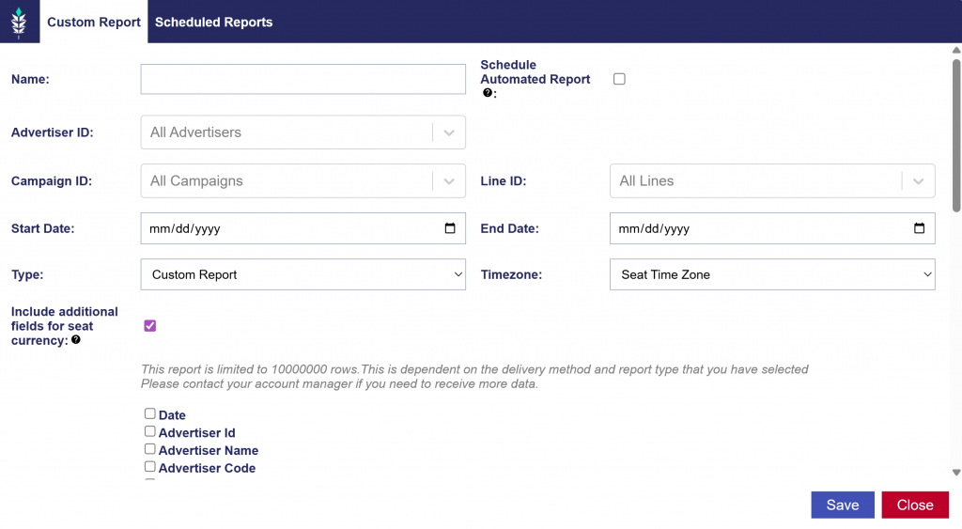This screenshot has height=529, width=962.
Task: Switch to the Scheduled Reports tab
Action: pos(213,23)
